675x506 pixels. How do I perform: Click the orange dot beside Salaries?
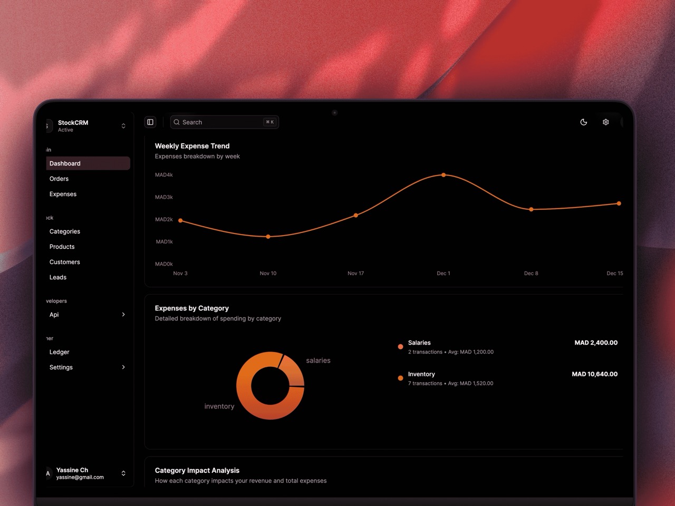click(x=400, y=347)
